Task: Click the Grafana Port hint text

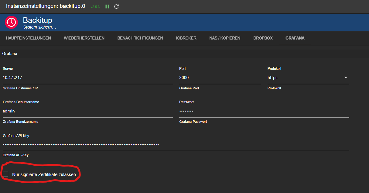Action: pos(189,88)
